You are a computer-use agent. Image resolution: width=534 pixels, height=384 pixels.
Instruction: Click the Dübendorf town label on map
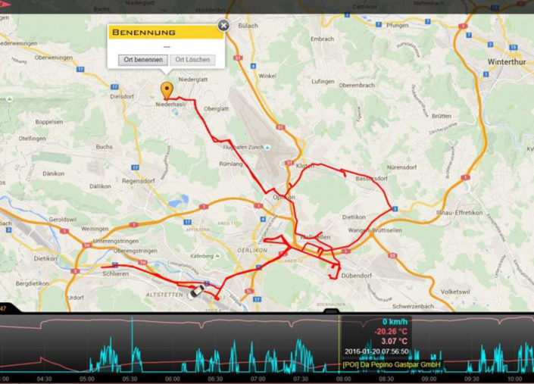356,276
